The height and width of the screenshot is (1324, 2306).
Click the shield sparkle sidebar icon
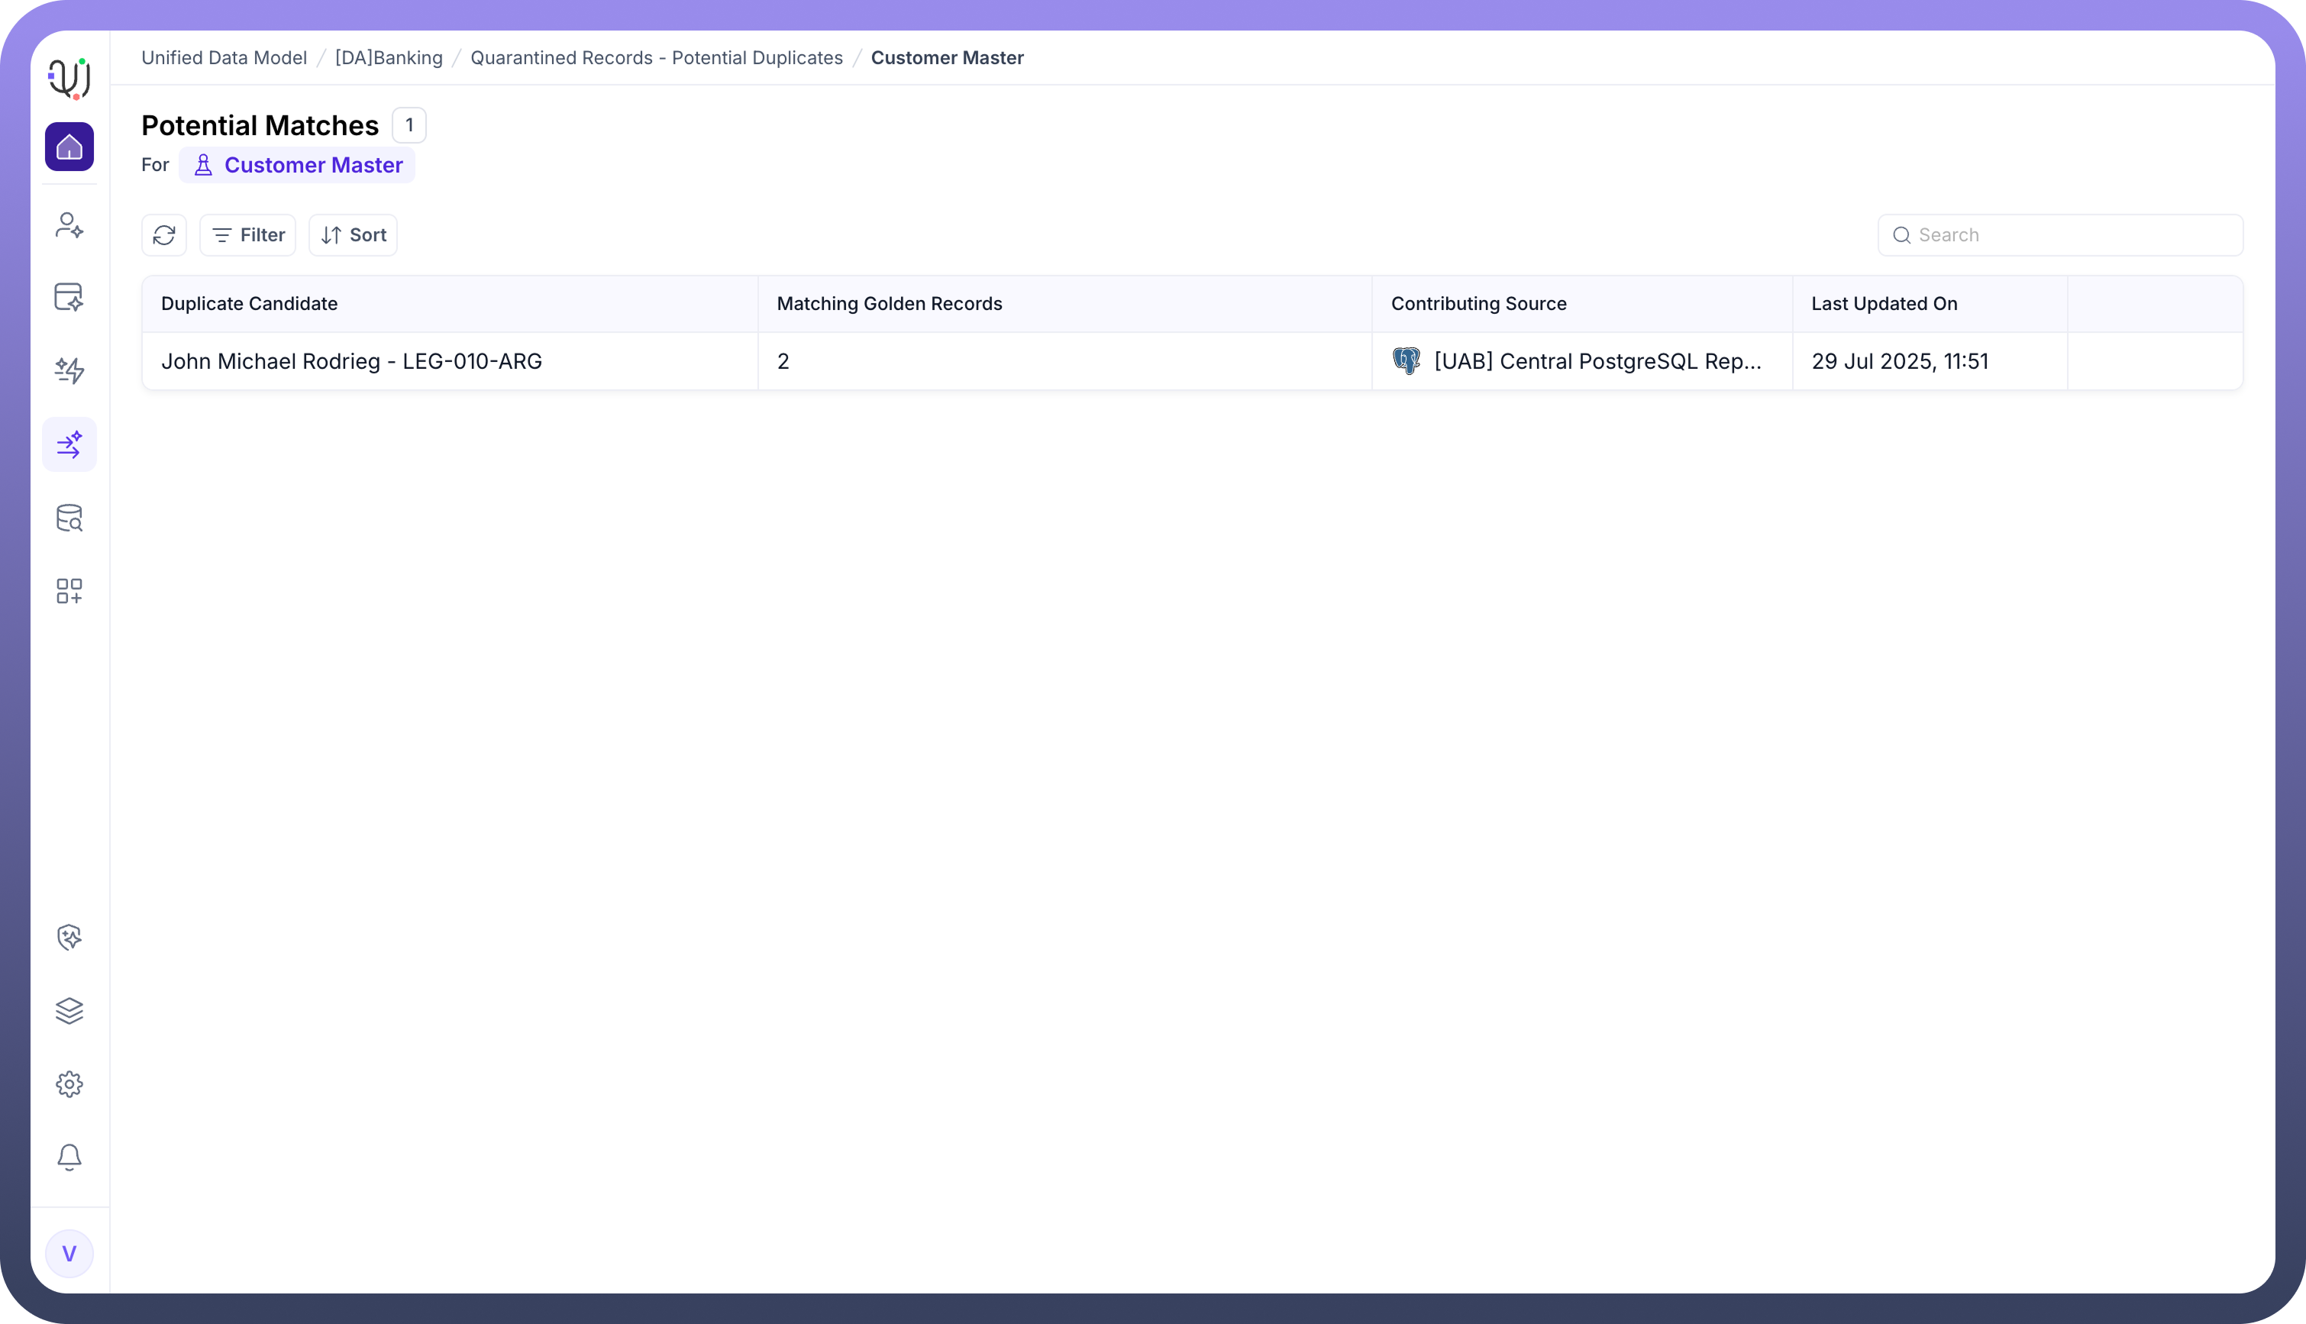pos(69,938)
